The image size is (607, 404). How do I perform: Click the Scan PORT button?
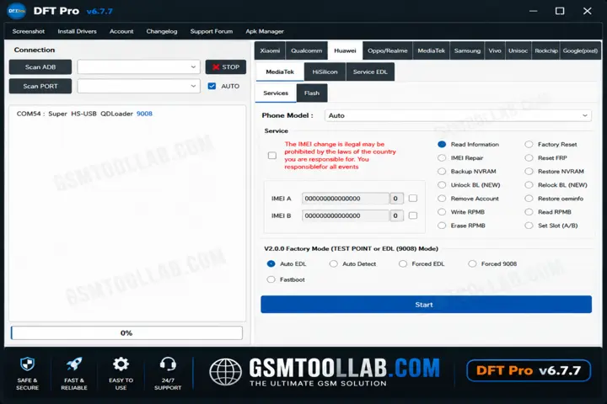tap(40, 86)
